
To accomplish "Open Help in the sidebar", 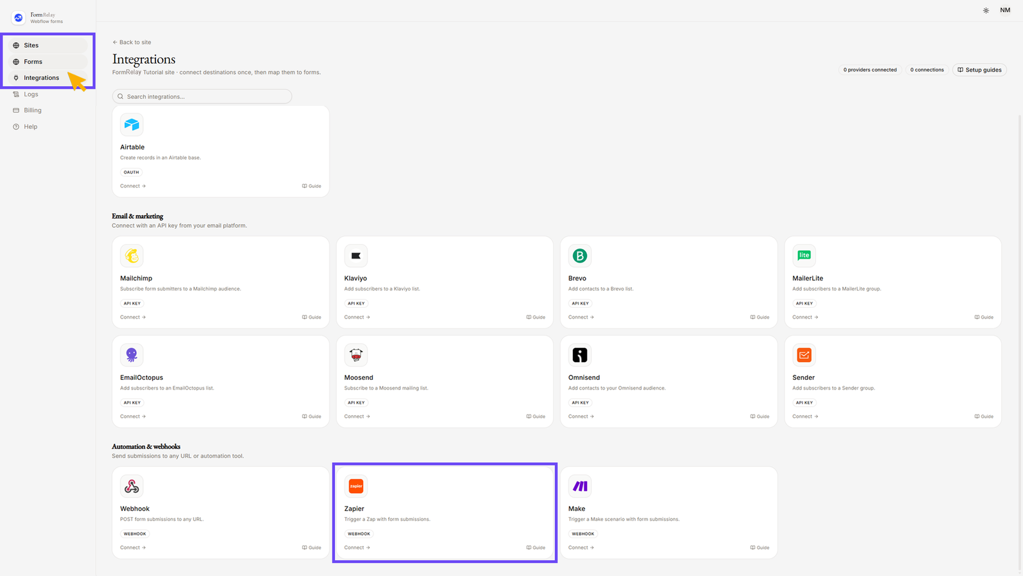I will [x=47, y=127].
